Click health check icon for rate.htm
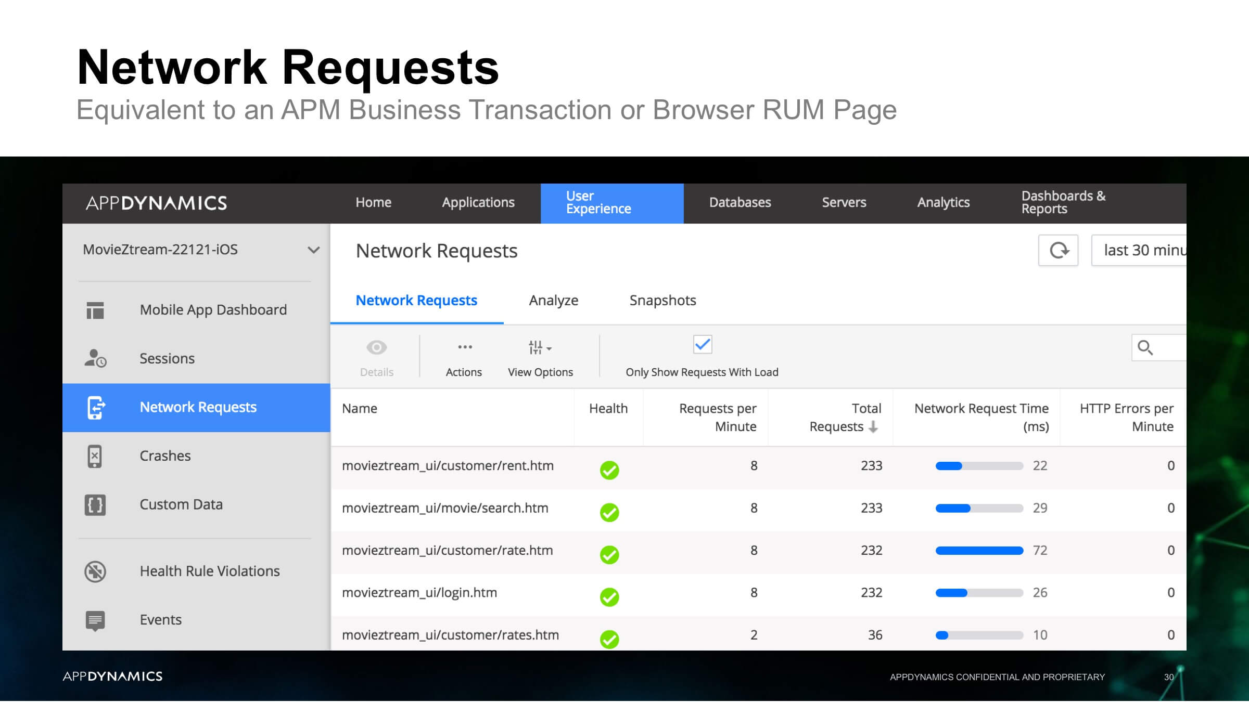Viewport: 1249px width, 702px height. pos(609,555)
